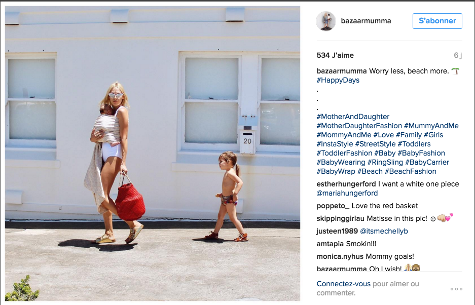Click the S'abonner follow button

point(437,21)
